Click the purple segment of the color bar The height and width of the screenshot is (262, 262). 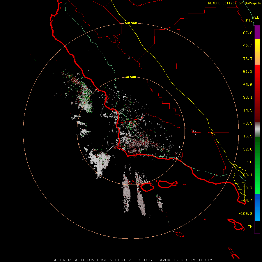257,33
